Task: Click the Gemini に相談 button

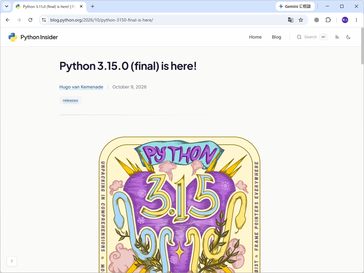Action: point(295,7)
